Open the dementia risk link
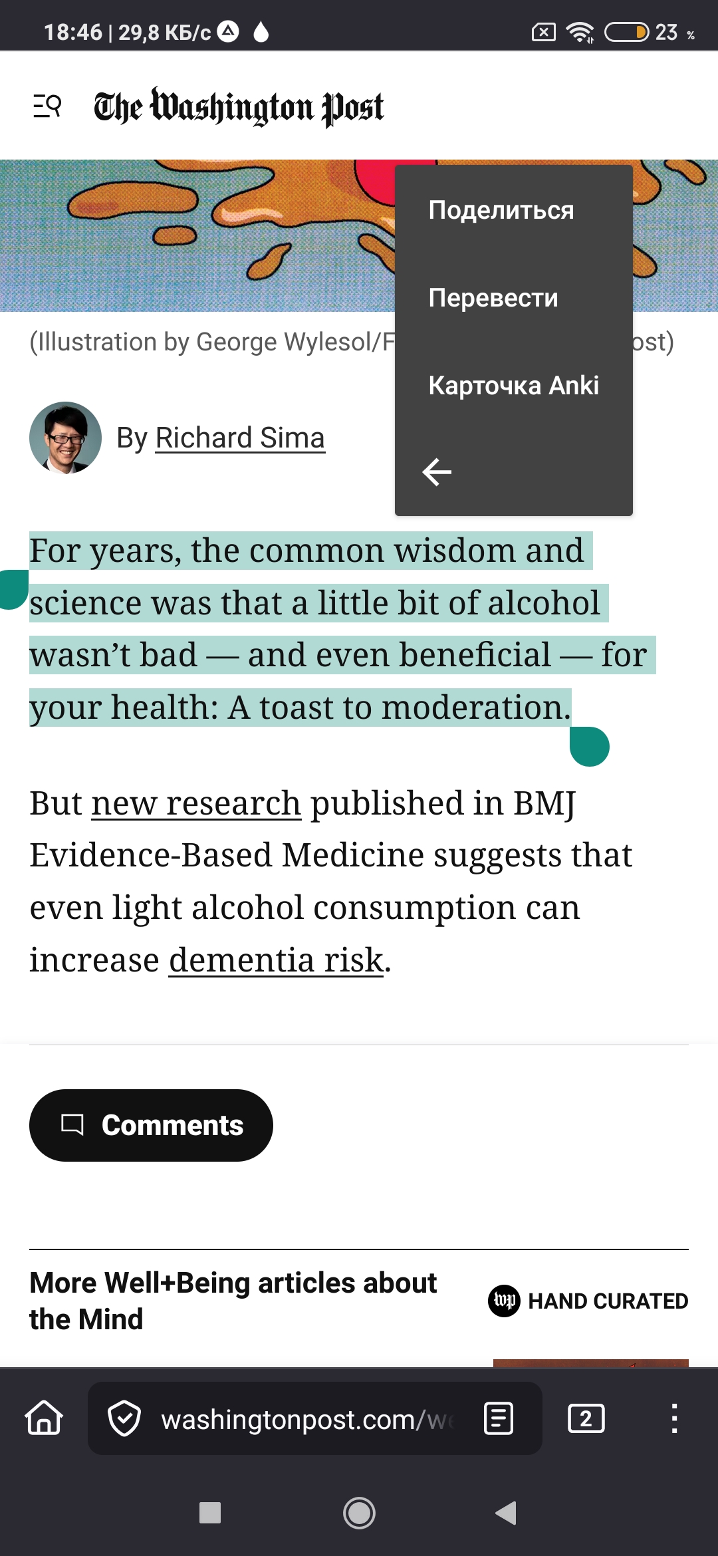 (276, 960)
